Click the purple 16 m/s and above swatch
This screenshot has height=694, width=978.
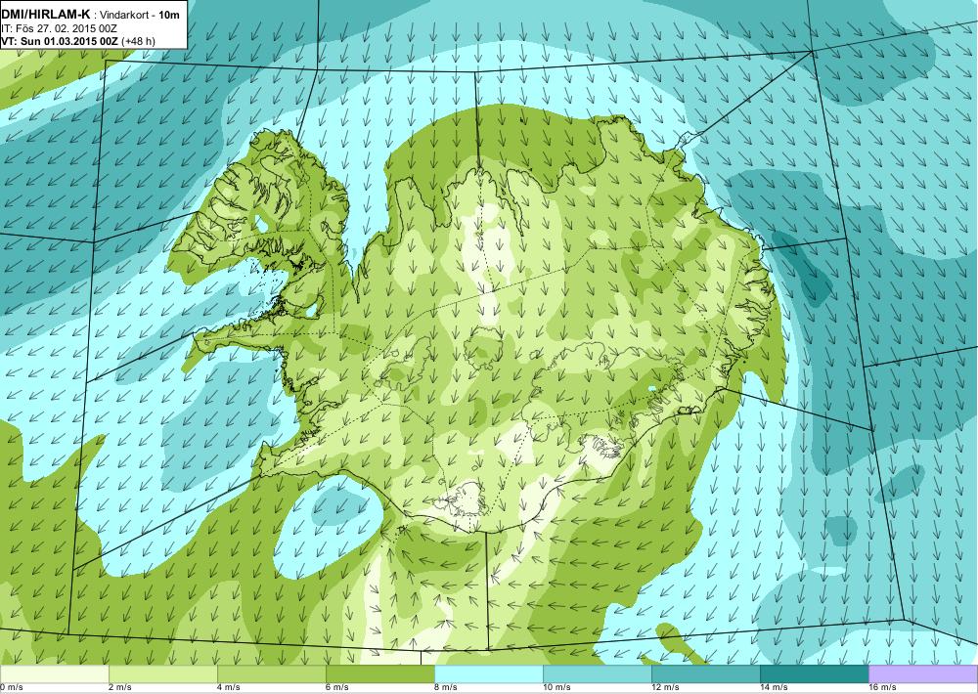pyautogui.click(x=923, y=674)
